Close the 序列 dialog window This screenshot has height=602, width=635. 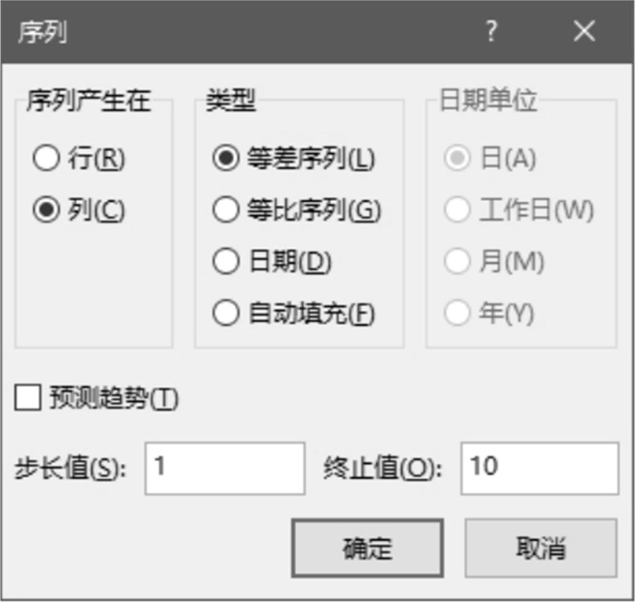click(x=584, y=31)
